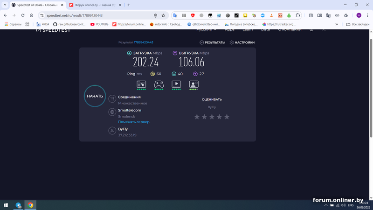Open the Поменять сервер link
This screenshot has width=373, height=210.
click(133, 122)
